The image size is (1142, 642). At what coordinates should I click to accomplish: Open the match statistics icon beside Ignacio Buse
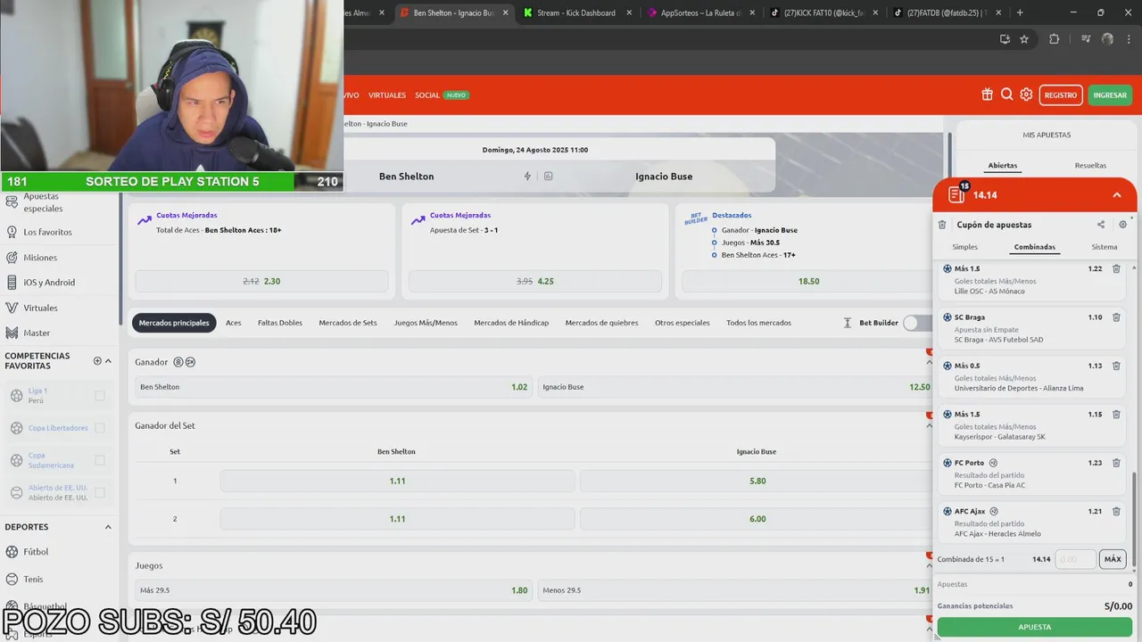tap(548, 177)
